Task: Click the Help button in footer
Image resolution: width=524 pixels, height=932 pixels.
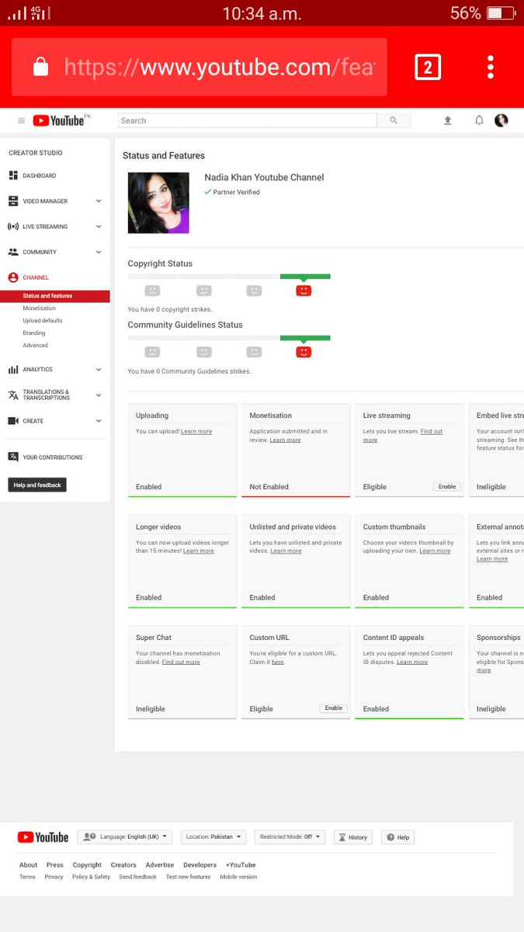Action: point(397,837)
